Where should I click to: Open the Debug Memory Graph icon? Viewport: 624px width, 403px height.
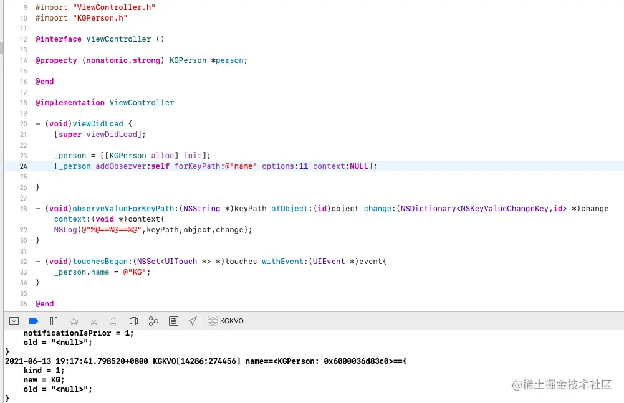click(x=153, y=321)
